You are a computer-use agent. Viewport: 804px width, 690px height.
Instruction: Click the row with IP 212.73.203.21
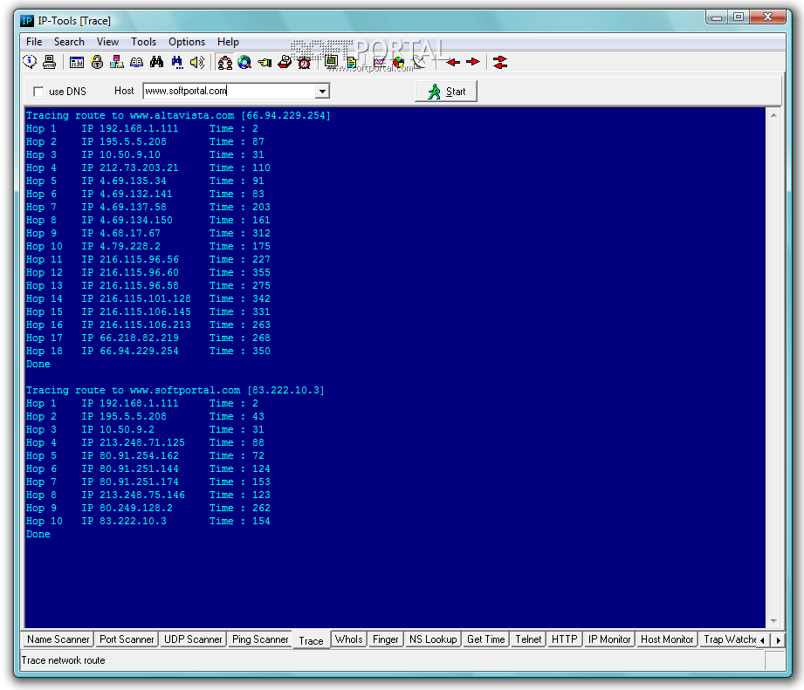coord(148,167)
